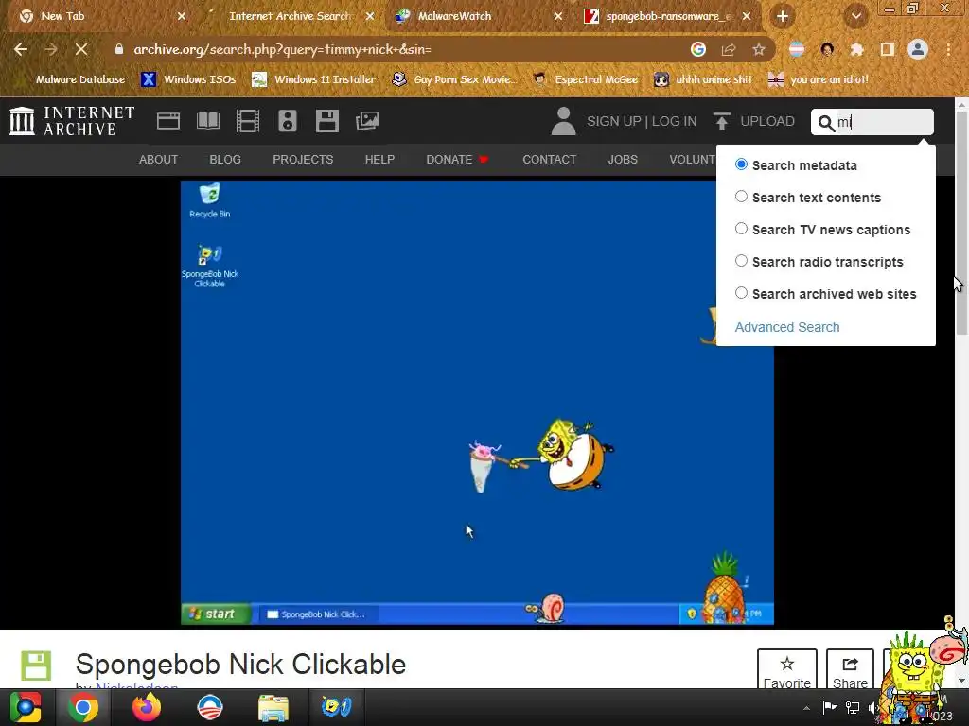Switch to the spongebob-ransomware tab
Viewport: 969px width, 726px height.
click(667, 16)
